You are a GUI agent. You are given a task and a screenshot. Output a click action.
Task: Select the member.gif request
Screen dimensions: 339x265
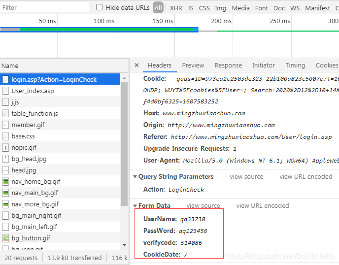pos(60,125)
